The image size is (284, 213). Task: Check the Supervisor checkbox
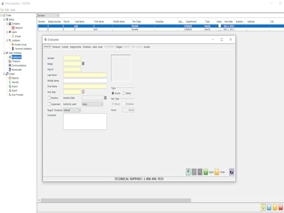(49, 104)
